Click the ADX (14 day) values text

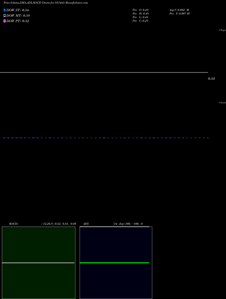[x=128, y=224]
